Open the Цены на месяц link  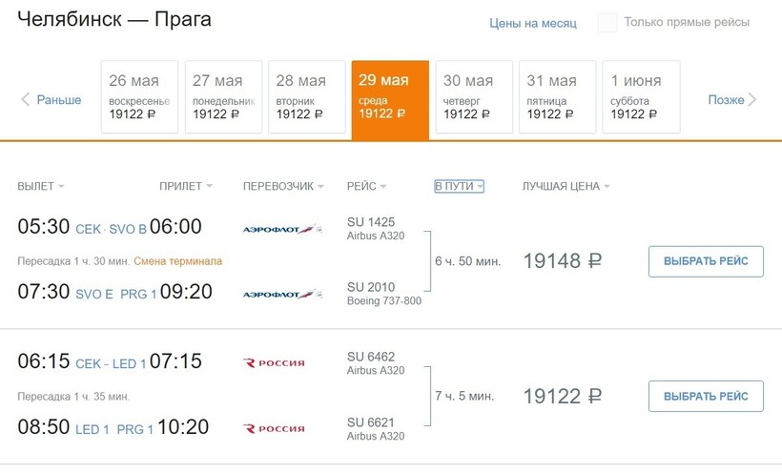point(533,23)
